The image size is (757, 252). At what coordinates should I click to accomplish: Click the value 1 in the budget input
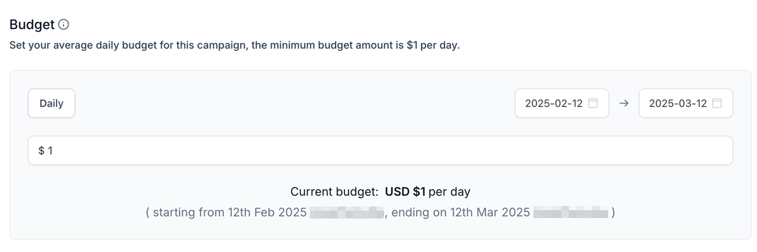tap(50, 151)
